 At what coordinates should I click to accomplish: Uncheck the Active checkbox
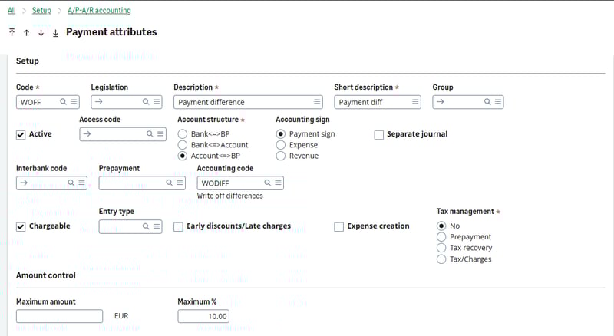[x=21, y=134]
